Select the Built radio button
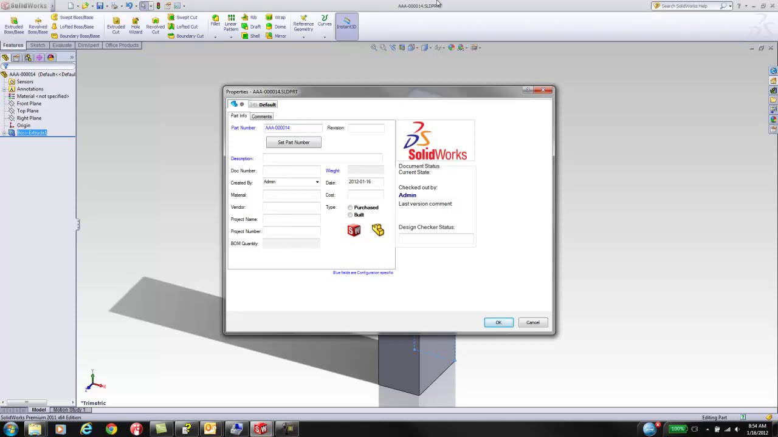Viewport: 778px width, 437px height. (350, 215)
